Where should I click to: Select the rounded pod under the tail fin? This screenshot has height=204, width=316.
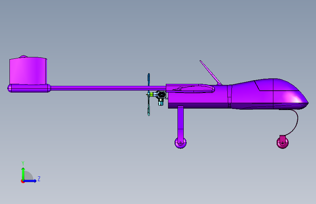click(29, 88)
